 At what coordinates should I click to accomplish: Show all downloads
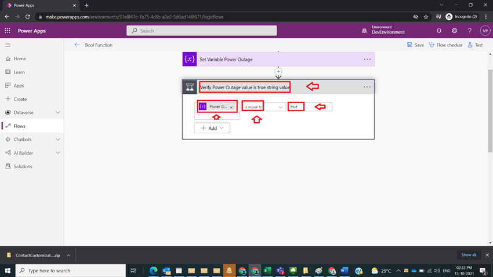[469, 255]
